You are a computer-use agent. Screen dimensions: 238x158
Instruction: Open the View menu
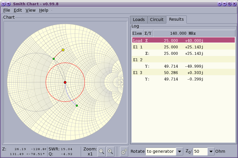[x=31, y=10]
